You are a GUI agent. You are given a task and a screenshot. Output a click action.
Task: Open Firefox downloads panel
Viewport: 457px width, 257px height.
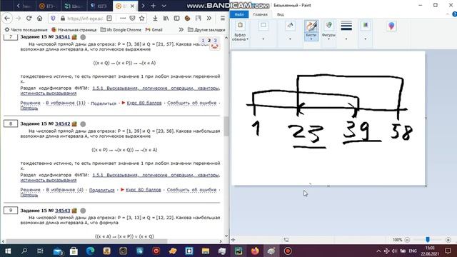[x=155, y=18]
